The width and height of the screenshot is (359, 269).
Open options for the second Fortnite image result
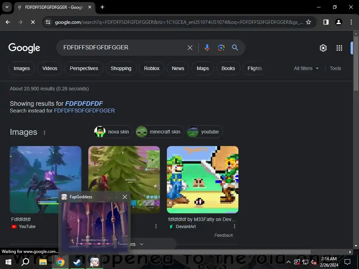click(156, 227)
